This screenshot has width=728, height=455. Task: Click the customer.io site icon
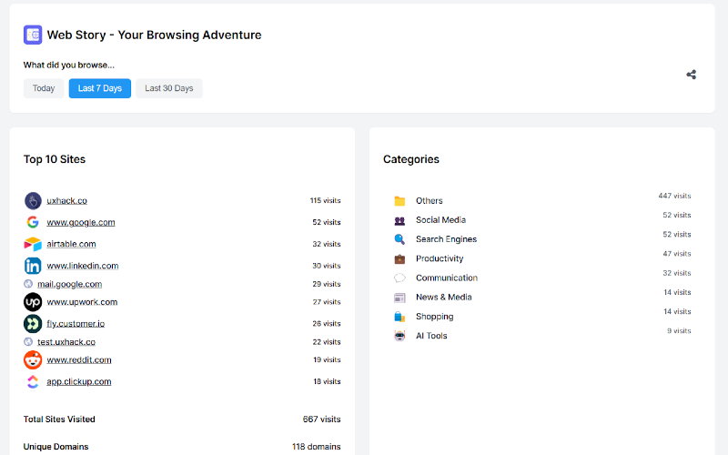pyautogui.click(x=33, y=324)
